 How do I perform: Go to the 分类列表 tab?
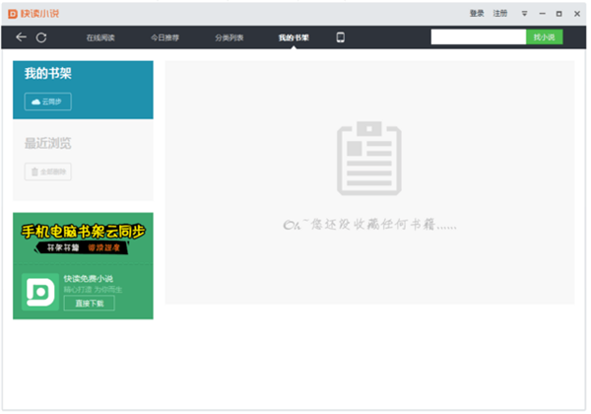[x=230, y=37]
